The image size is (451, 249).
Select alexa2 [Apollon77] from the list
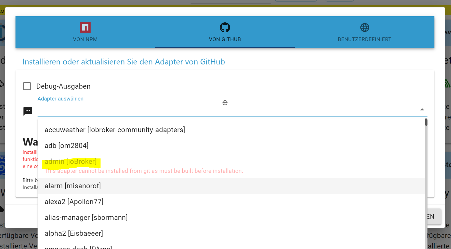tap(74, 202)
